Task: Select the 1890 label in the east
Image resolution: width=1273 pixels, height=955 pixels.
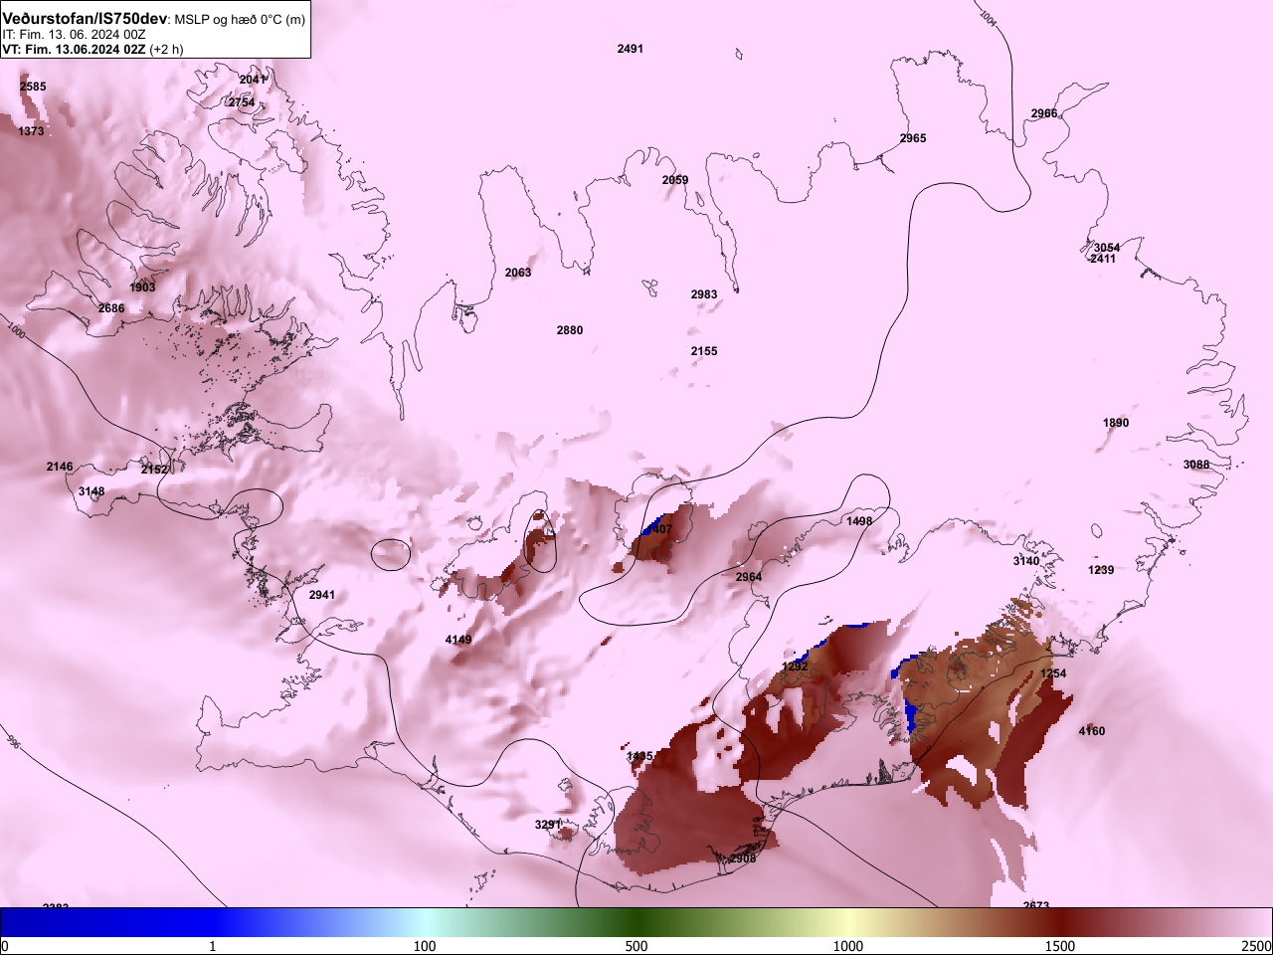Action: pyautogui.click(x=1116, y=423)
